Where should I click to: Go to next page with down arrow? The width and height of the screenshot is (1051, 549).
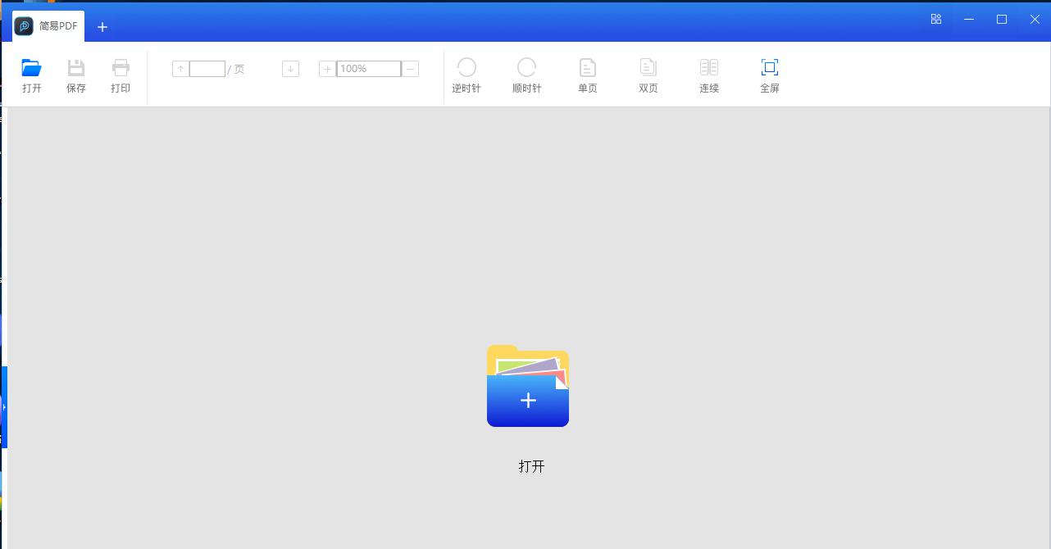[290, 68]
